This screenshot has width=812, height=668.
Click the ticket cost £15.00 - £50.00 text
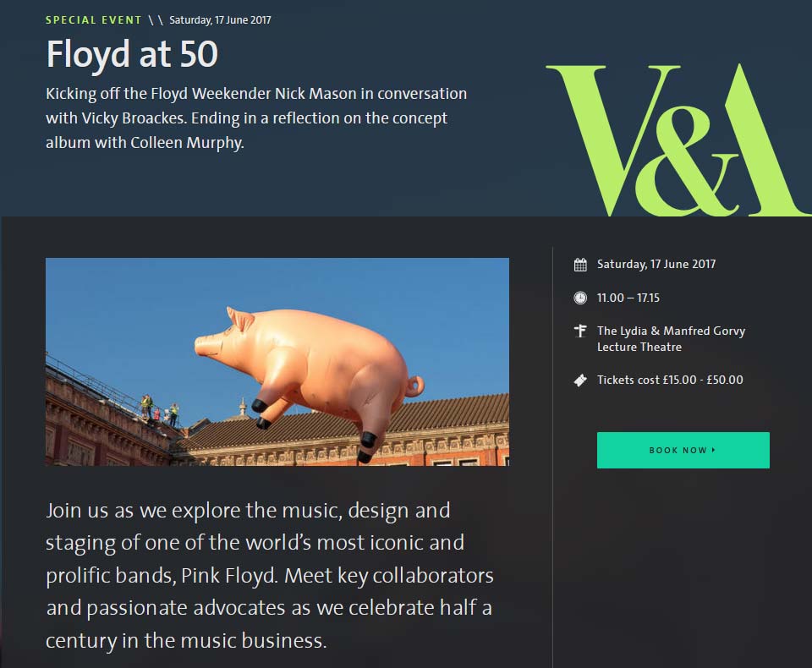(670, 380)
